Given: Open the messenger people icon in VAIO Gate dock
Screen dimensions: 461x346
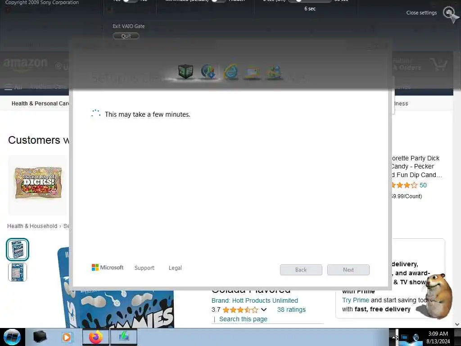Looking at the screenshot, I should (274, 72).
